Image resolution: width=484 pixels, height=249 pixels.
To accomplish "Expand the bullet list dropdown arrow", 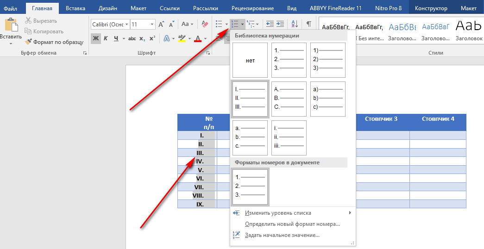I will tap(226, 24).
